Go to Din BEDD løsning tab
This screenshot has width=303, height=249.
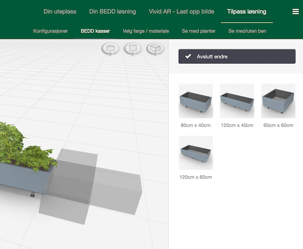[113, 12]
